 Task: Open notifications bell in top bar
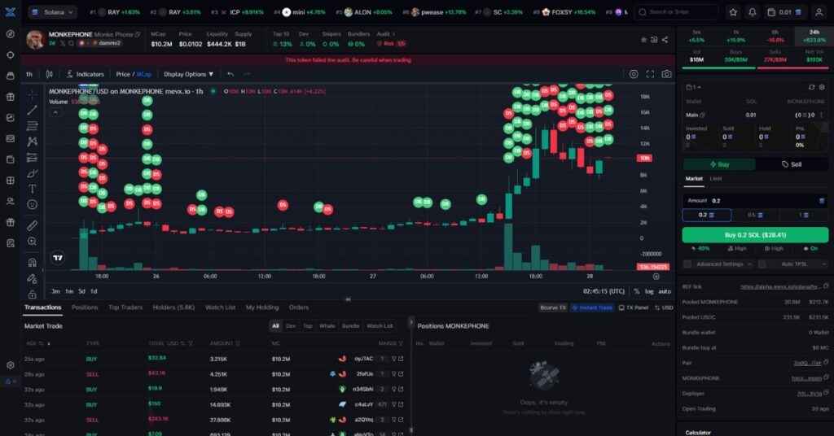tap(752, 12)
